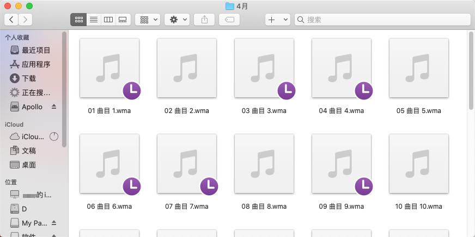Click the purple clock badge on 曲目 3
The image size is (475, 237).
point(287,91)
